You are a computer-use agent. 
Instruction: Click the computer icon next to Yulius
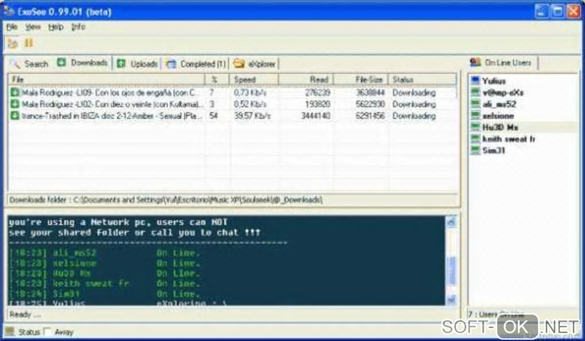click(475, 80)
